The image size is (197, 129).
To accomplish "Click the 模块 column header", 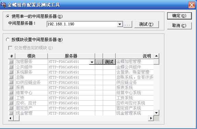I will pos(31,56).
